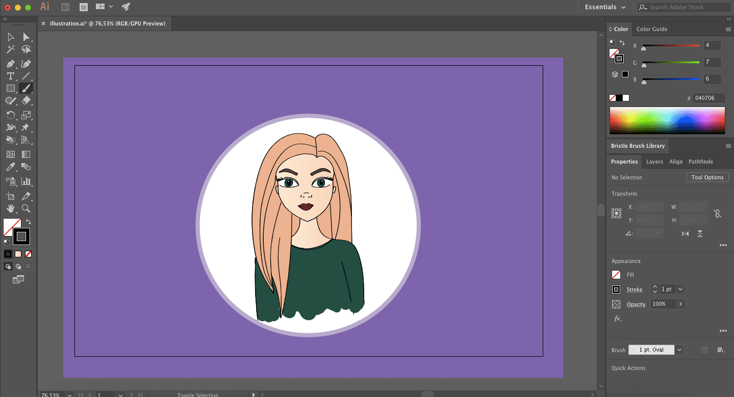This screenshot has height=397, width=734.
Task: Switch to the Color Guide tab
Action: coord(652,29)
